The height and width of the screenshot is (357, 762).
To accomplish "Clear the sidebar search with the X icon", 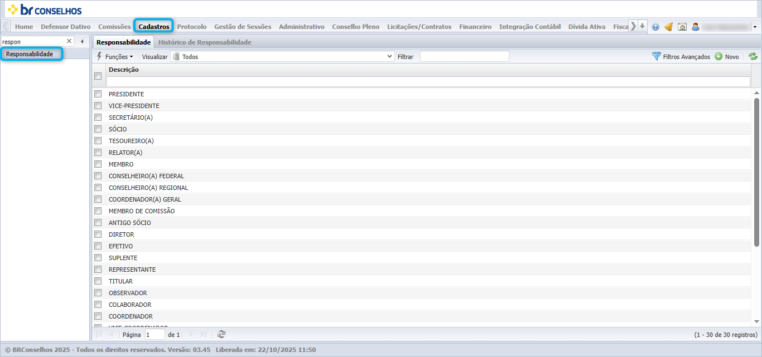I will pyautogui.click(x=69, y=41).
